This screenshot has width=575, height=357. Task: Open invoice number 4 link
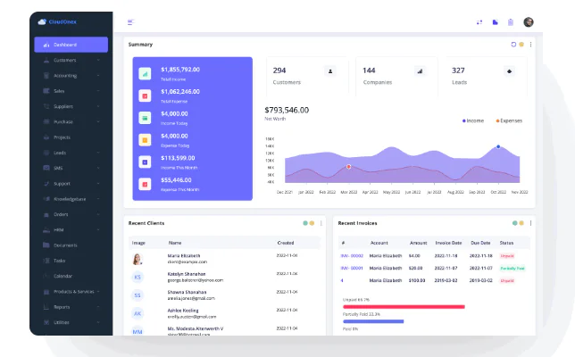click(342, 280)
